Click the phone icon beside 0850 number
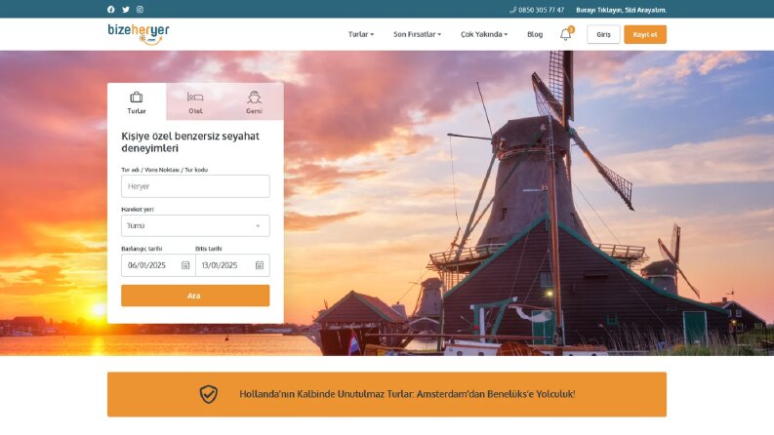This screenshot has height=435, width=774. 512,10
